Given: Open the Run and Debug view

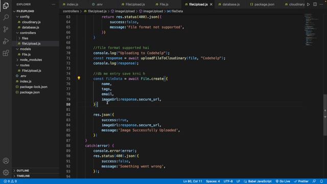Looking at the screenshot, I should click(x=6, y=41).
